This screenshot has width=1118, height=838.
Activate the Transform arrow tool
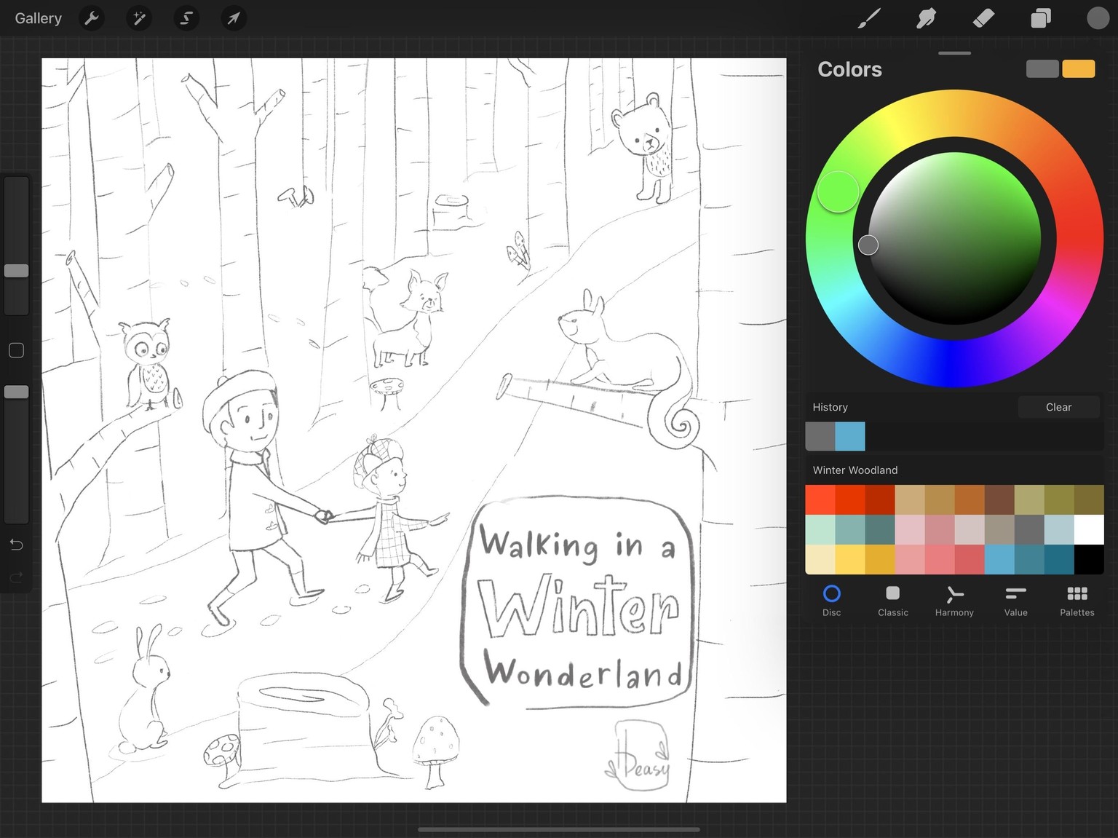click(234, 18)
